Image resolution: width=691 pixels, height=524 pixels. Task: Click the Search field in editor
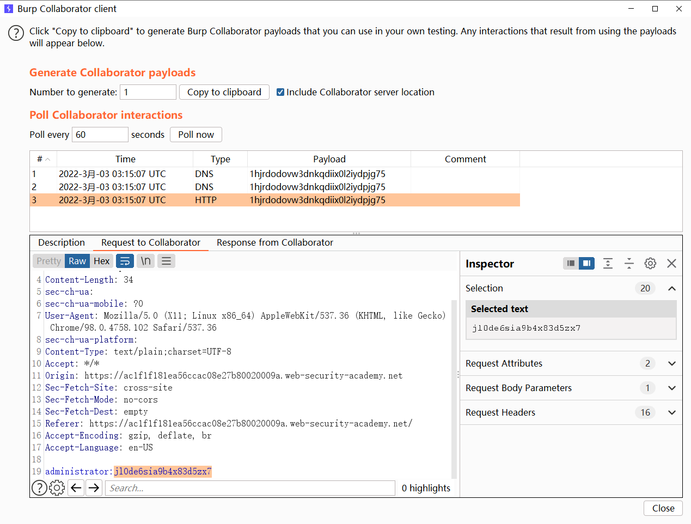[x=250, y=488]
